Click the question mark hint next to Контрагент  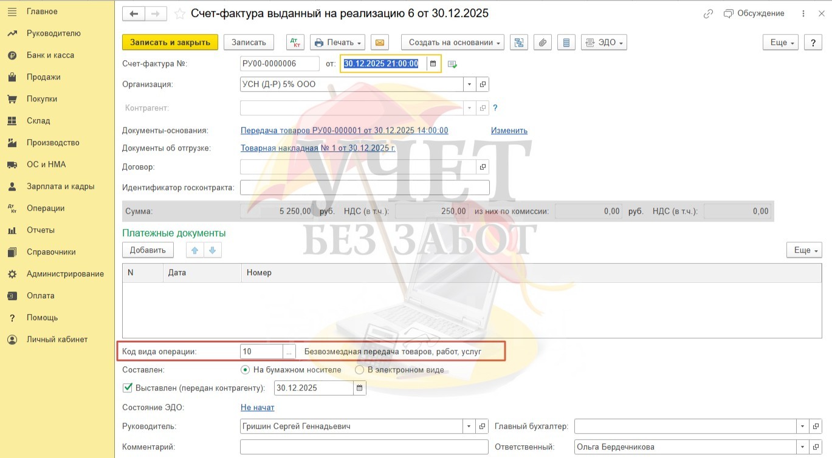point(495,108)
